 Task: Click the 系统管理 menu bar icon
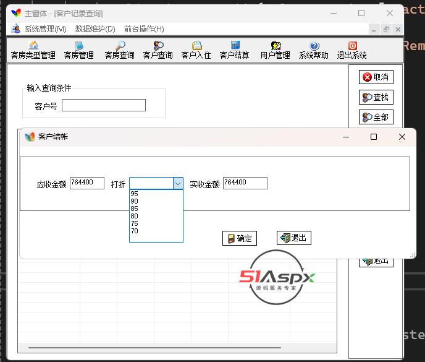click(15, 29)
